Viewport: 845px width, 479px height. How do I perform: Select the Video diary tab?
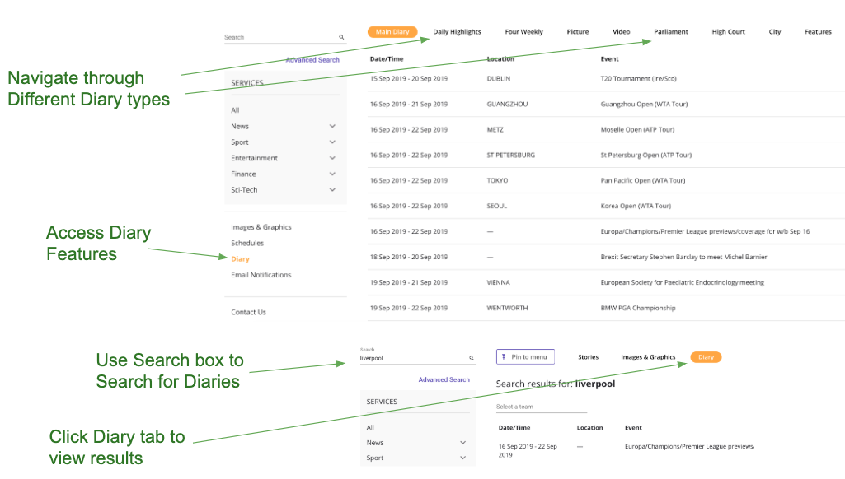[621, 32]
